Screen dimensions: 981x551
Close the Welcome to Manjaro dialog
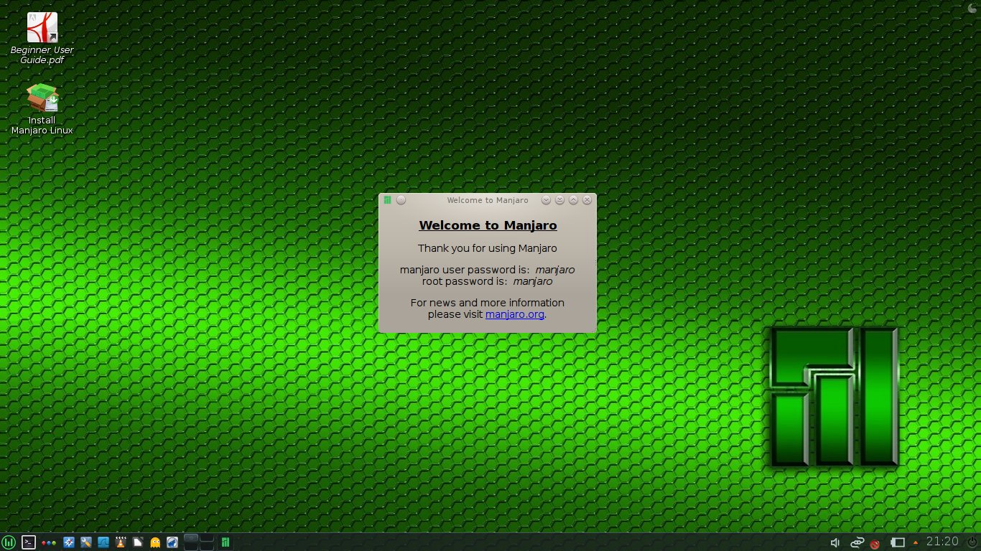coord(587,200)
